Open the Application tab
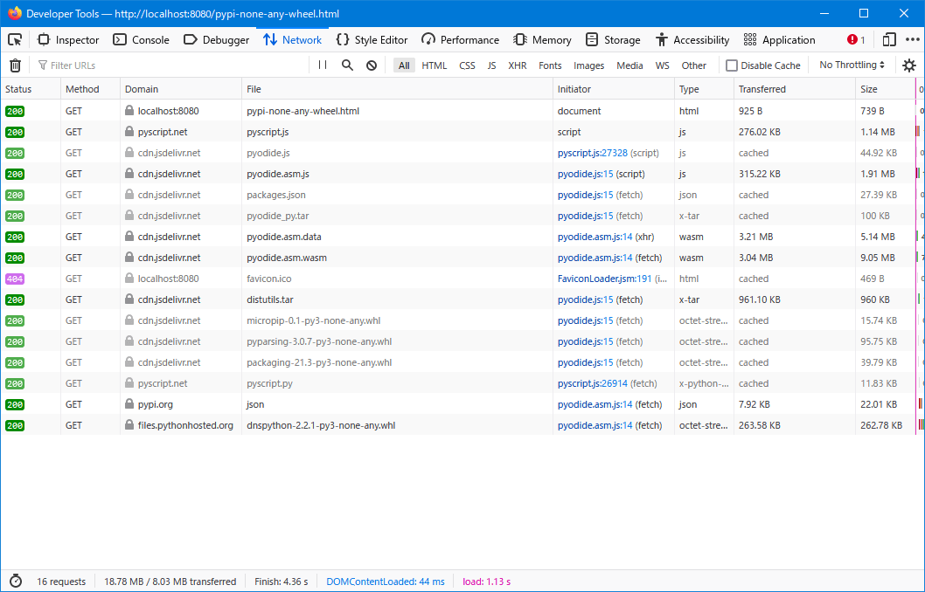The width and height of the screenshot is (925, 592). [x=779, y=40]
